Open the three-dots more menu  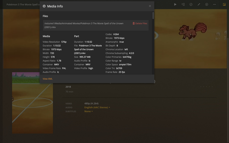(x=214, y=4)
